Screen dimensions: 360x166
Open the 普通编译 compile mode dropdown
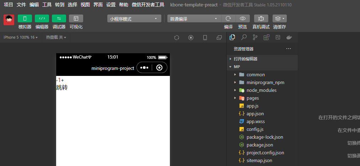point(194,18)
